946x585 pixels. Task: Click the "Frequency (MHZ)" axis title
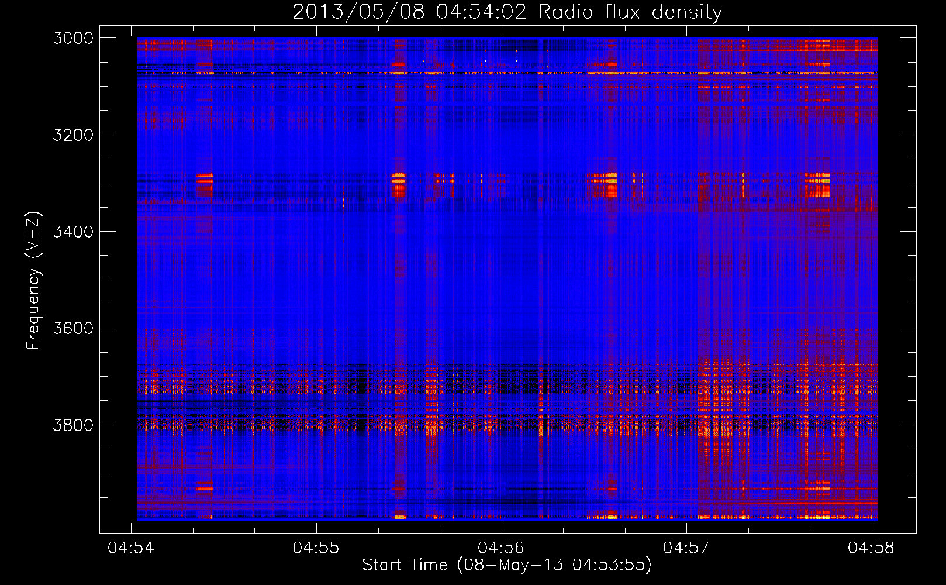[33, 281]
